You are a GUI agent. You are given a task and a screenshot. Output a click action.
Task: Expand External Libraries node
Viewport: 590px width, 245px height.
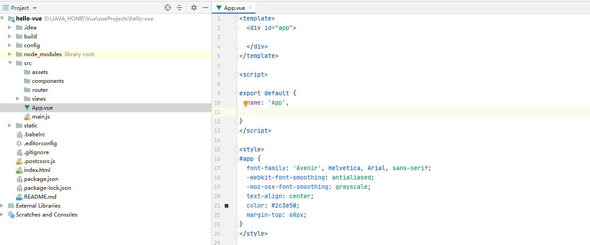pos(2,206)
